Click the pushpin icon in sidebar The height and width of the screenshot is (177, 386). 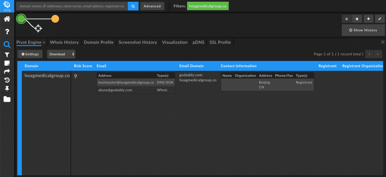click(x=7, y=88)
